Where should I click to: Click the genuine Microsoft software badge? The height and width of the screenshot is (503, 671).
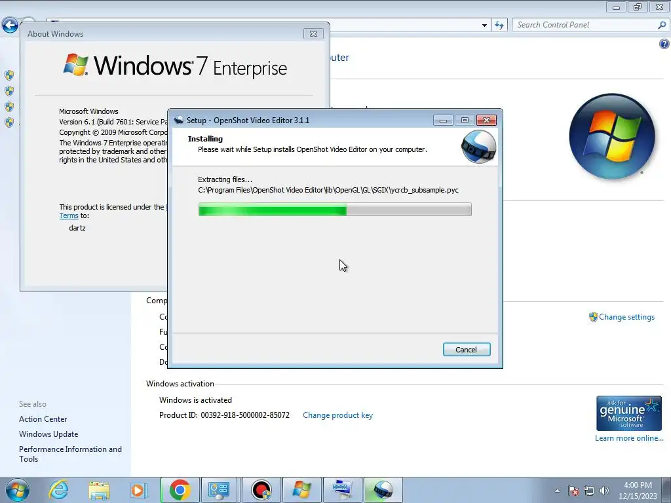click(x=629, y=413)
